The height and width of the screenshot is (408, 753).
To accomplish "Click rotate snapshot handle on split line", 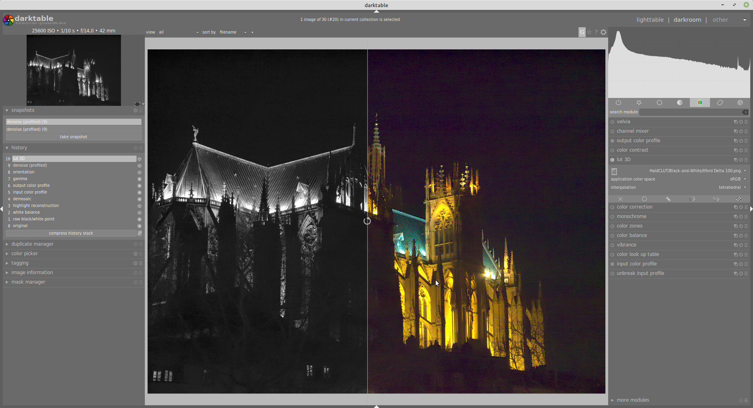I will (x=367, y=221).
